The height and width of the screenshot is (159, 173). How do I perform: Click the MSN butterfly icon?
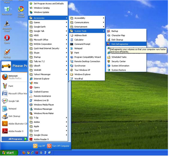[31, 83]
